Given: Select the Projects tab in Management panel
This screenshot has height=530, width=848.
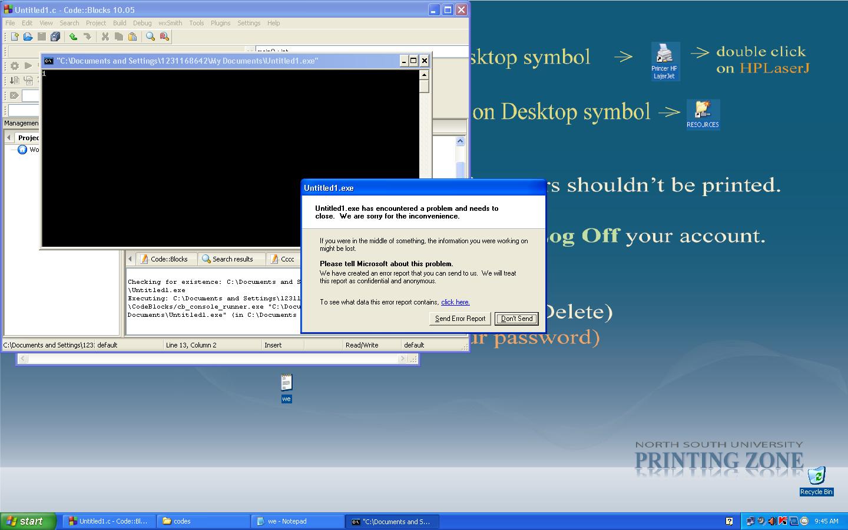Looking at the screenshot, I should tap(28, 138).
